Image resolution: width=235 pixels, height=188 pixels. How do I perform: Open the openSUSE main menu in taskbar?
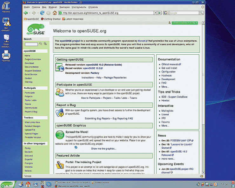7,185
